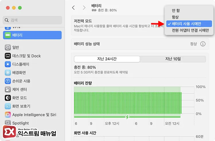Select 안 함 in the low power menu
The height and width of the screenshot is (141, 215).
coord(176,10)
